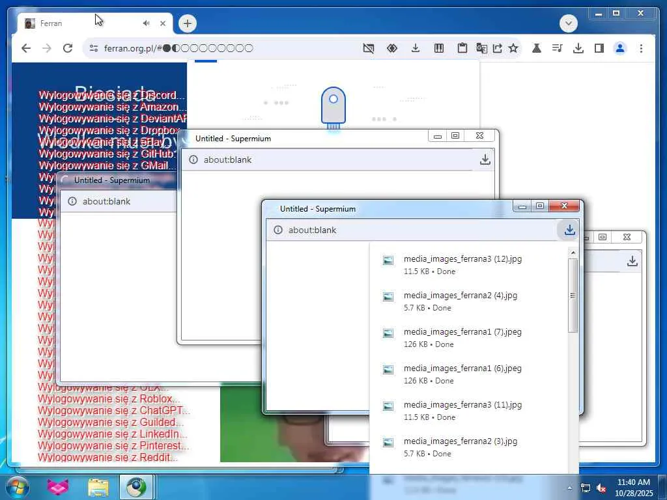Screen dimensions: 667x500
Task: Click 'Wylogowywanie się z Amazon...' text
Action: click(112, 107)
